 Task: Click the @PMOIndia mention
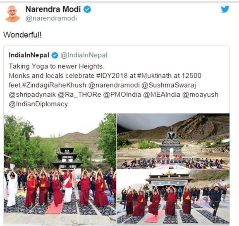pos(122,95)
